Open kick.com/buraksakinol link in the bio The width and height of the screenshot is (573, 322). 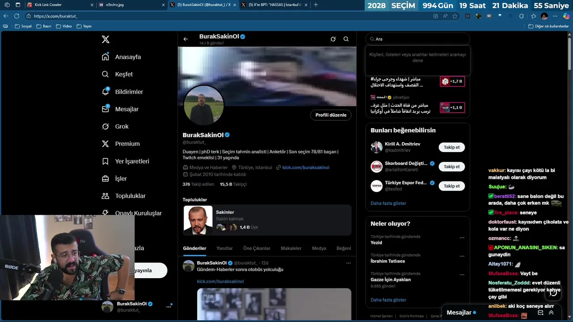click(x=306, y=168)
